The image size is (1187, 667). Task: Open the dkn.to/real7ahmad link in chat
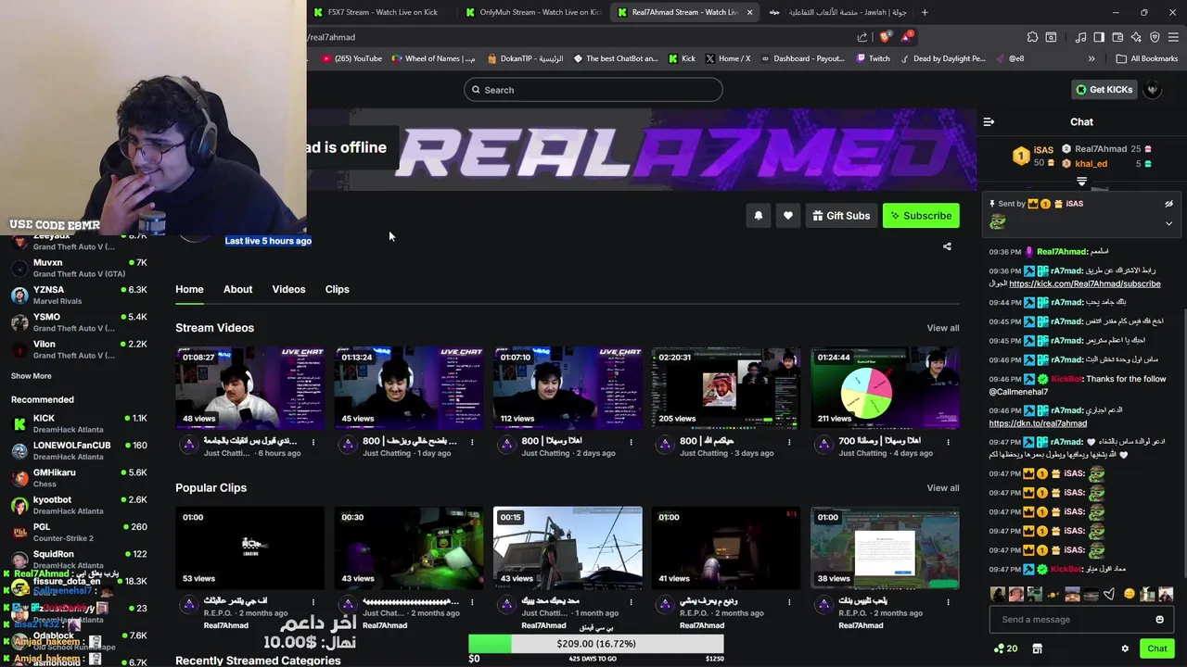pos(1038,423)
